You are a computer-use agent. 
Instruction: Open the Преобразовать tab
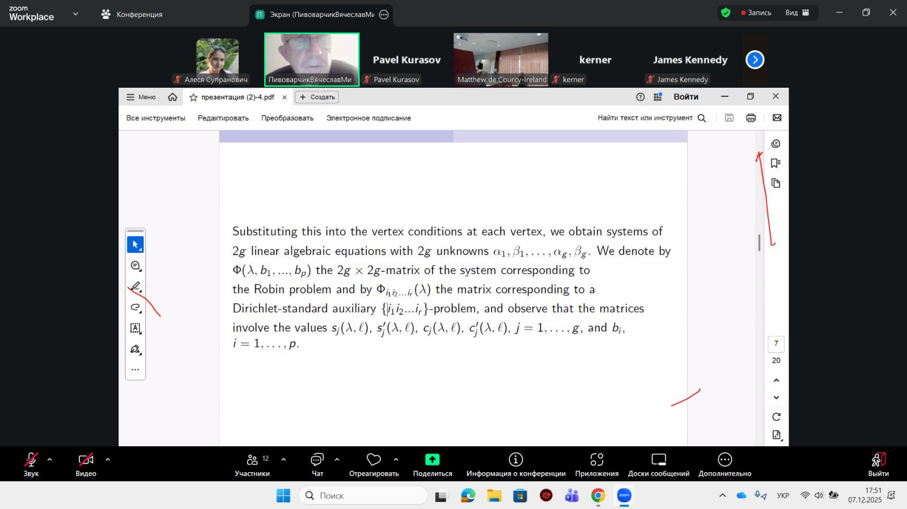point(287,118)
